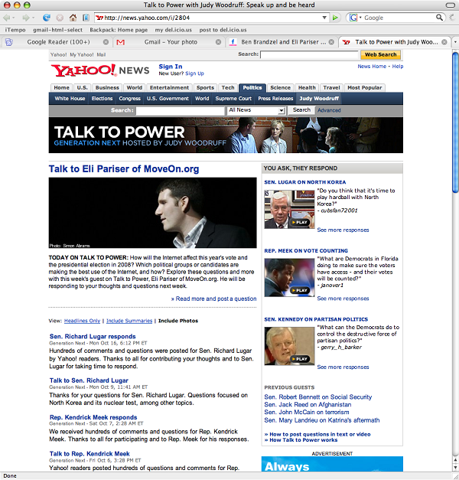The image size is (459, 480).
Task: Open the Entertainment section tab
Action: (x=169, y=87)
